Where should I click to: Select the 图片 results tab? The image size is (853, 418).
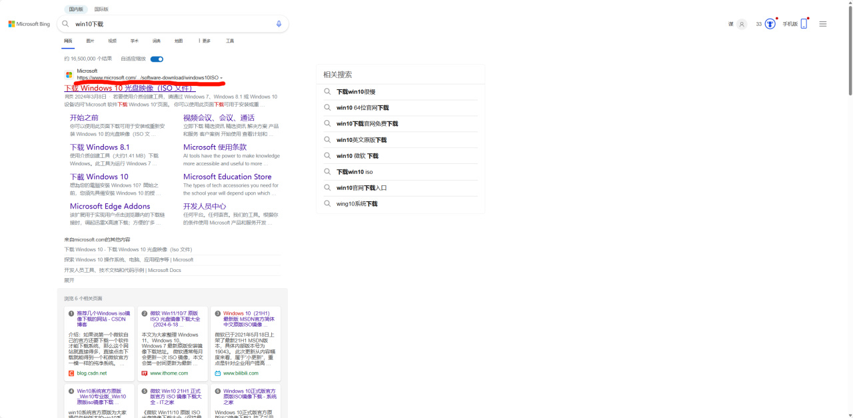tap(90, 41)
